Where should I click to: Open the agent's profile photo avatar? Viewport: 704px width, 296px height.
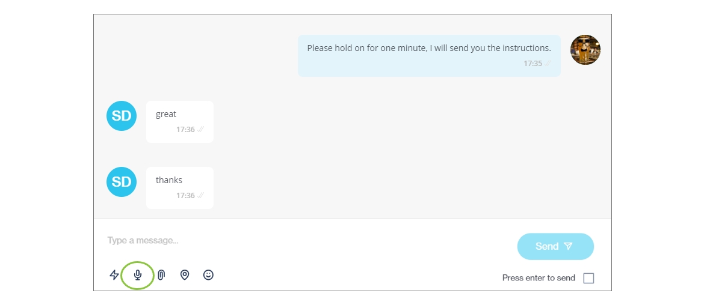(585, 50)
